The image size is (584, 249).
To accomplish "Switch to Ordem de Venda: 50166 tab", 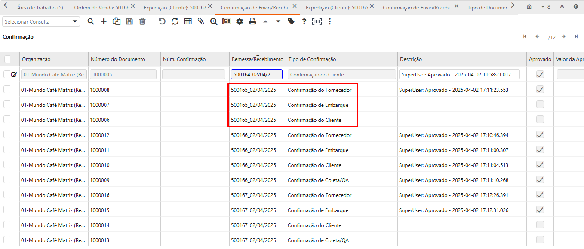I will coord(101,7).
